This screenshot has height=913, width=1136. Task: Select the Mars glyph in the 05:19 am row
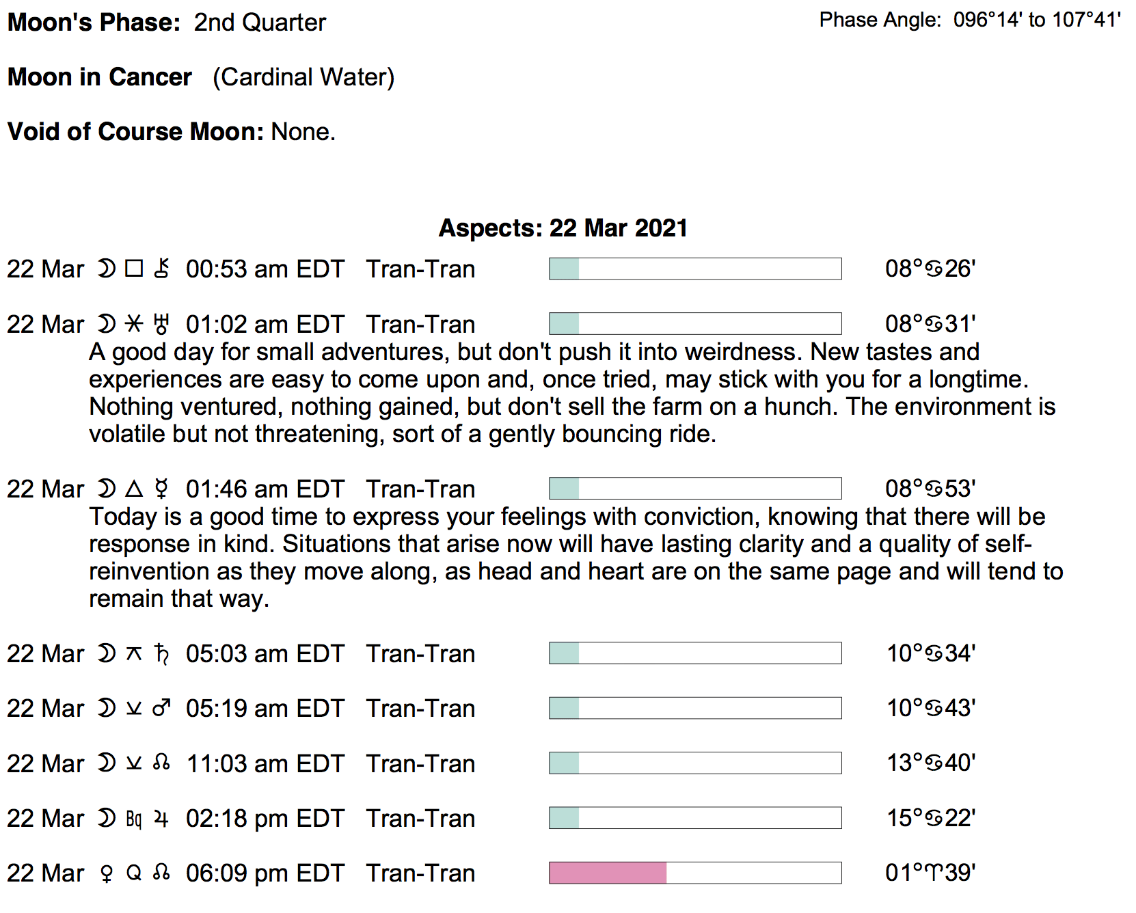pos(161,708)
